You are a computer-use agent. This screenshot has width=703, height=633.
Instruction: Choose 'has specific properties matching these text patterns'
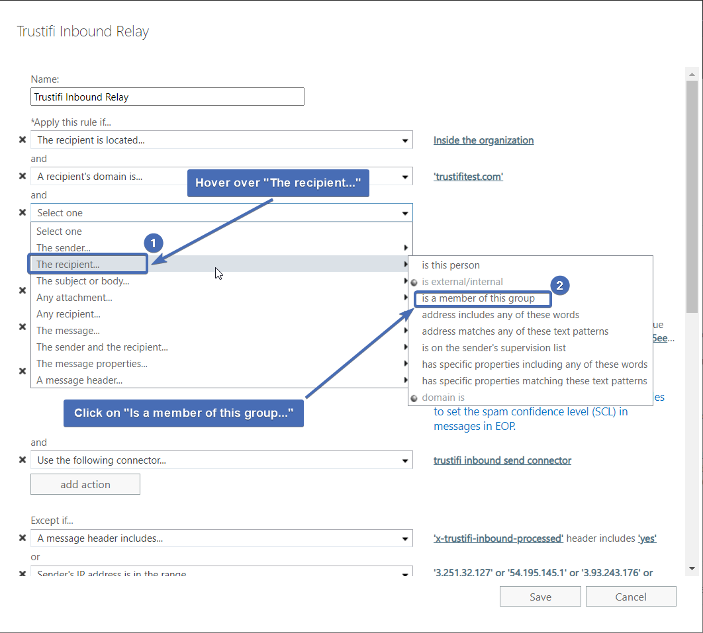[530, 381]
